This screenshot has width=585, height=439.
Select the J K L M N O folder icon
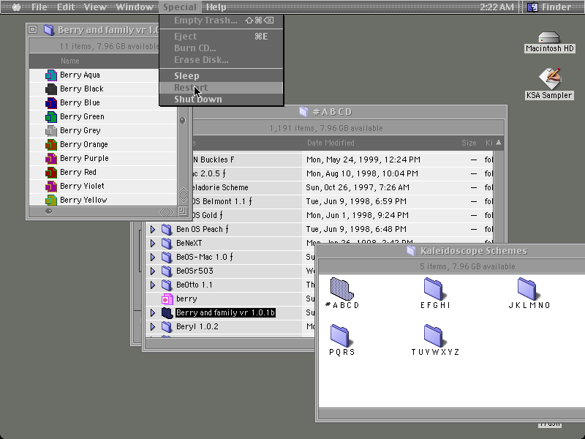tap(526, 289)
